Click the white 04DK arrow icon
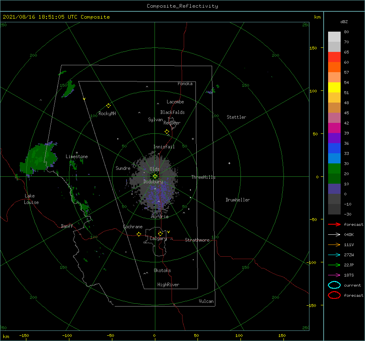 click(334, 235)
